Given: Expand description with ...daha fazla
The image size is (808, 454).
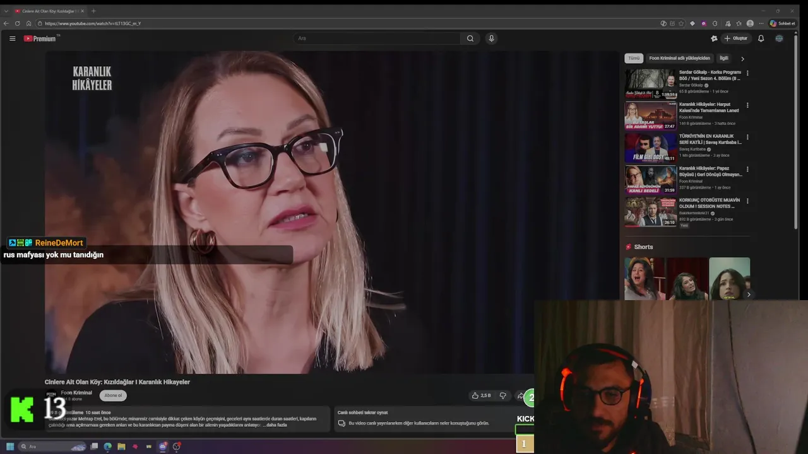Looking at the screenshot, I should click(x=275, y=425).
